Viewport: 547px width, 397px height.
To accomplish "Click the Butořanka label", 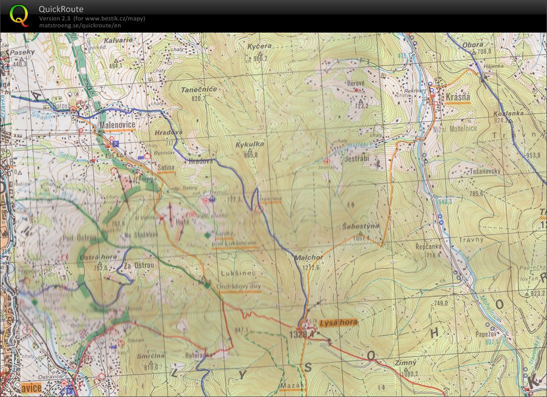I will [198, 356].
